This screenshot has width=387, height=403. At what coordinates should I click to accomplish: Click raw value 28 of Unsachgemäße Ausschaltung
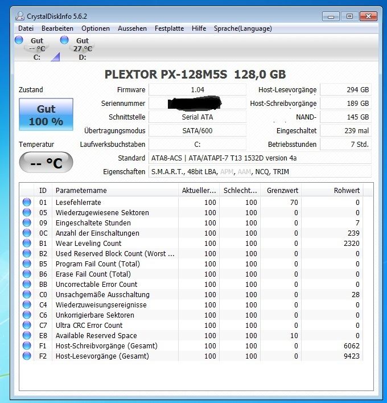pos(355,294)
